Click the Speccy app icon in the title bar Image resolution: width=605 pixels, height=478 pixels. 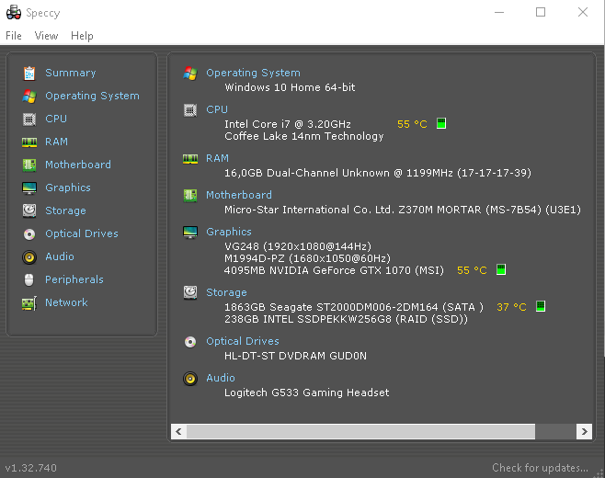(14, 12)
